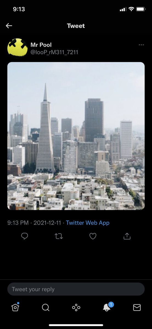Tap the battery indicator in status bar

(141, 9)
